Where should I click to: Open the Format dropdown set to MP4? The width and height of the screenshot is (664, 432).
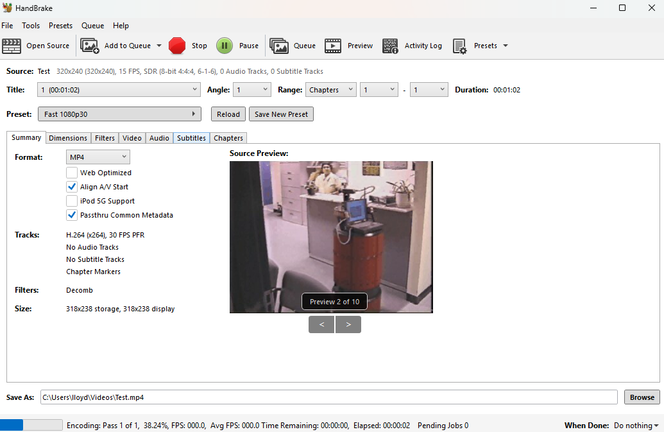point(98,157)
